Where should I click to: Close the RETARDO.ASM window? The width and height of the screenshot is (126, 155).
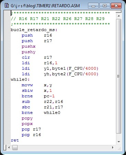tap(116, 6)
